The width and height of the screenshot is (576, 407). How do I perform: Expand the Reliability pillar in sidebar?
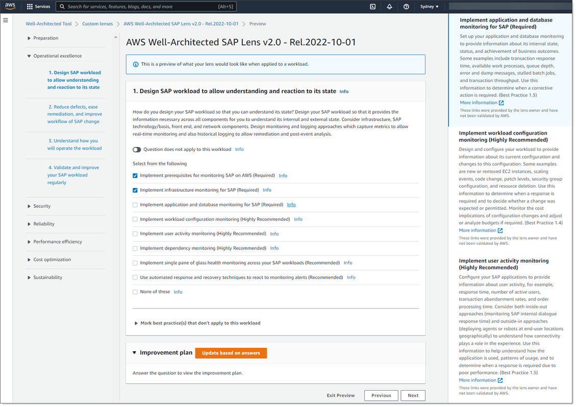[29, 224]
